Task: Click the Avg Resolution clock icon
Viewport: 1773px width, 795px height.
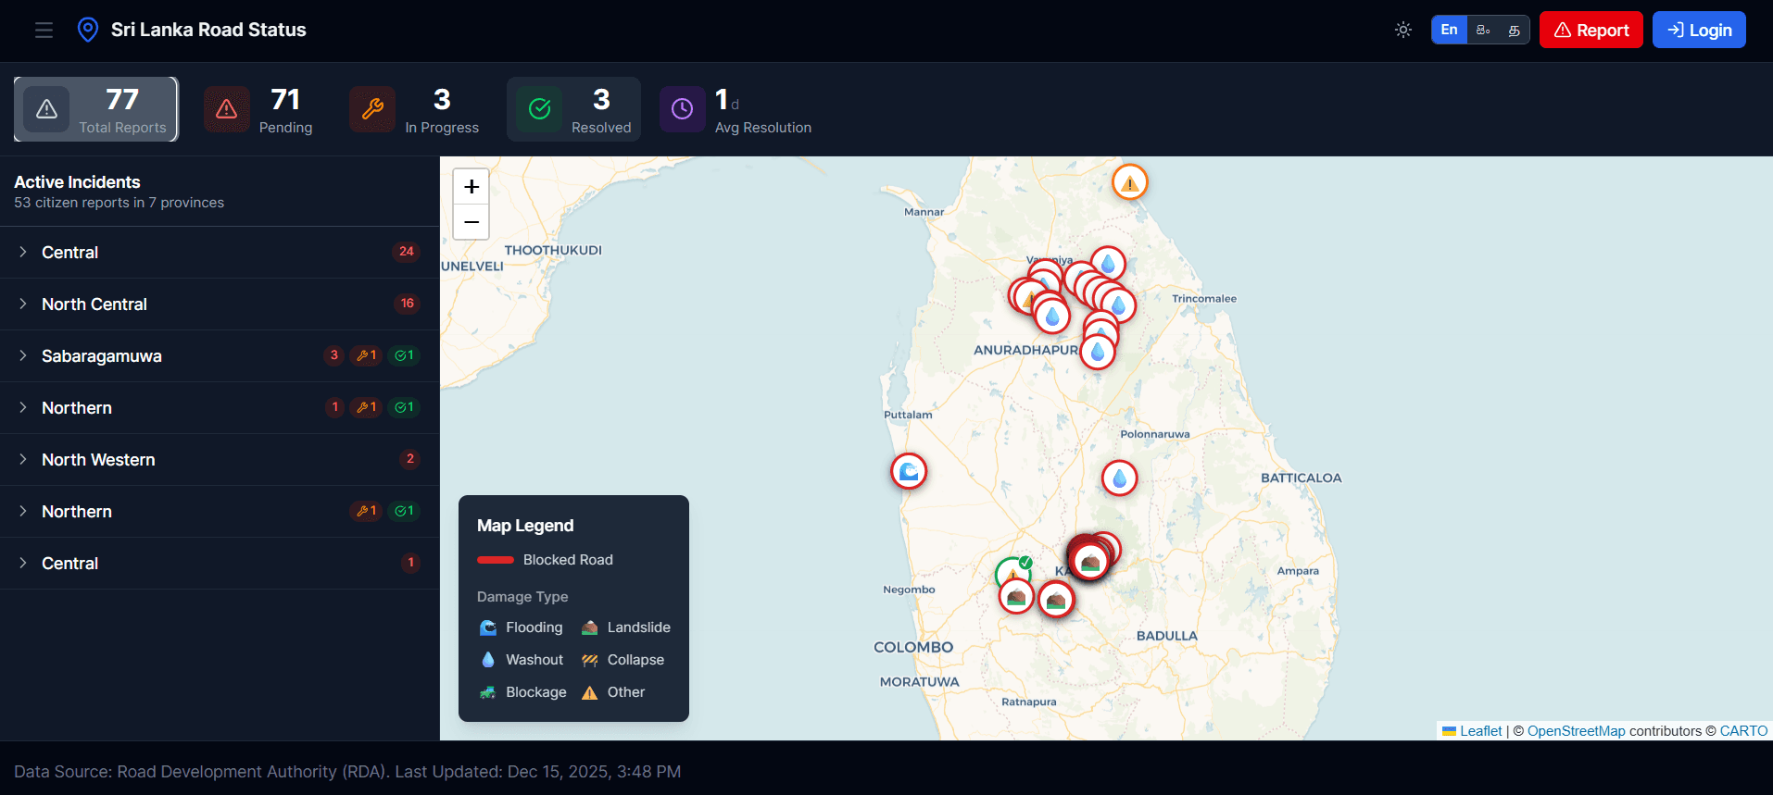Action: pyautogui.click(x=683, y=109)
